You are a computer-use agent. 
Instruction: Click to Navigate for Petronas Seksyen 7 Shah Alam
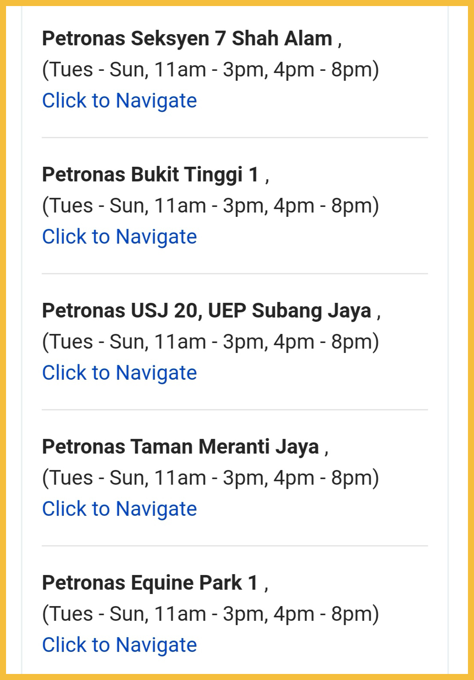click(x=119, y=101)
